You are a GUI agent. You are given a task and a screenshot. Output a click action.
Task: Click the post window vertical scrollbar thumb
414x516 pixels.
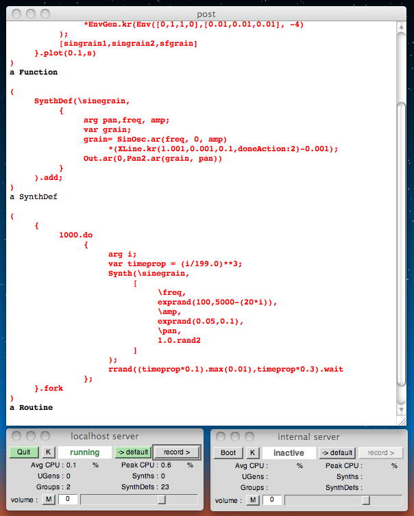click(401, 244)
